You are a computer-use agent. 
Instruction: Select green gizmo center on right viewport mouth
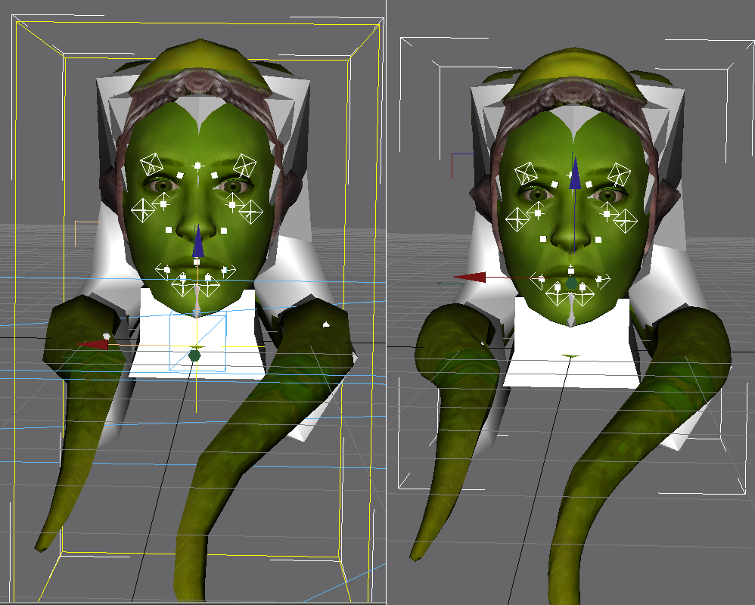[572, 284]
